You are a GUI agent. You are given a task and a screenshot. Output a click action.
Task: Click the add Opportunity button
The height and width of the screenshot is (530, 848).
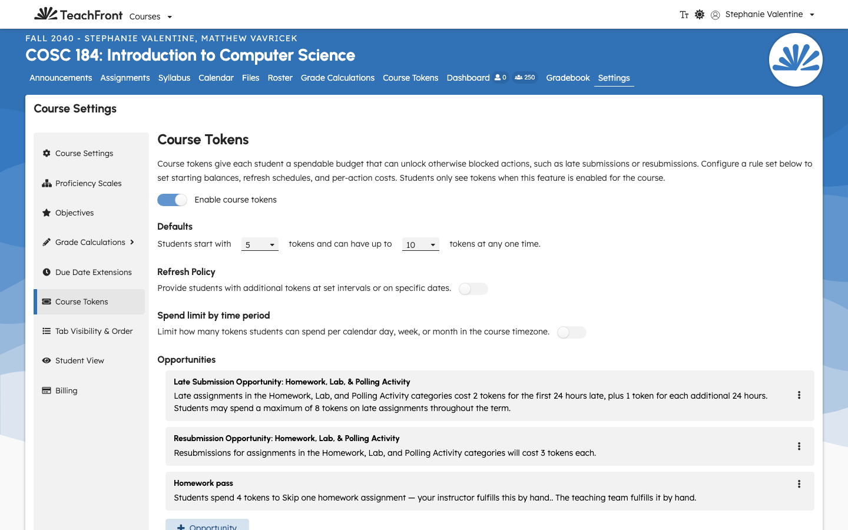(207, 525)
